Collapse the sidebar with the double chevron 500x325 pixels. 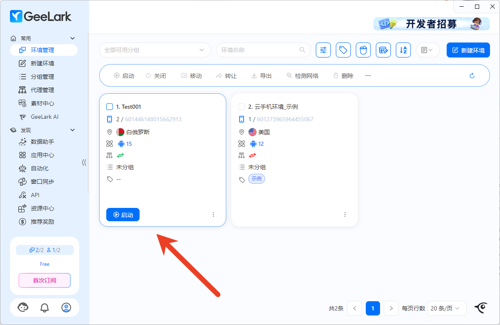click(x=84, y=162)
